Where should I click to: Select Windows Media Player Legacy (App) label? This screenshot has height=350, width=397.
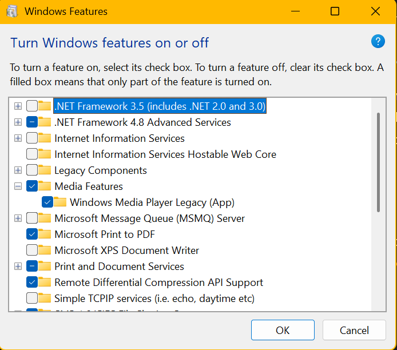click(152, 202)
